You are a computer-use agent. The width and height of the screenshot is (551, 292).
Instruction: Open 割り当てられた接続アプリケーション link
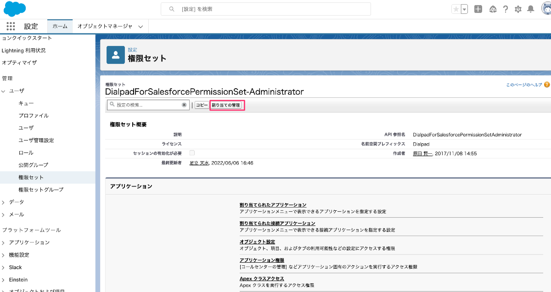[277, 223]
